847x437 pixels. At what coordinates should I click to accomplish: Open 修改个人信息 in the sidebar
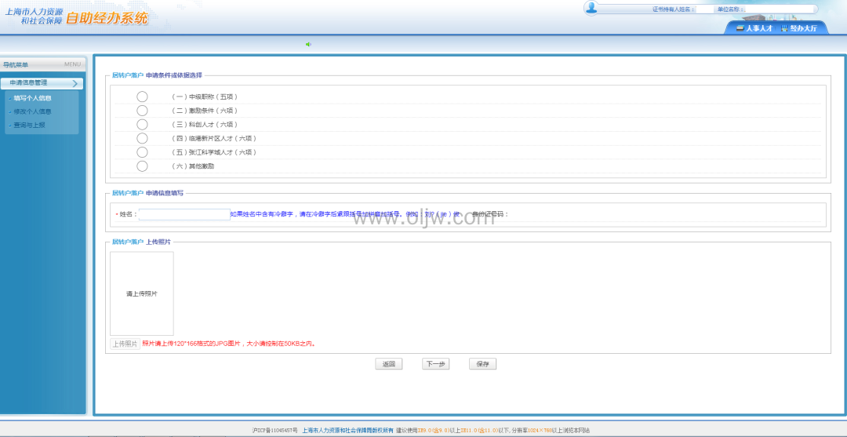(x=32, y=111)
